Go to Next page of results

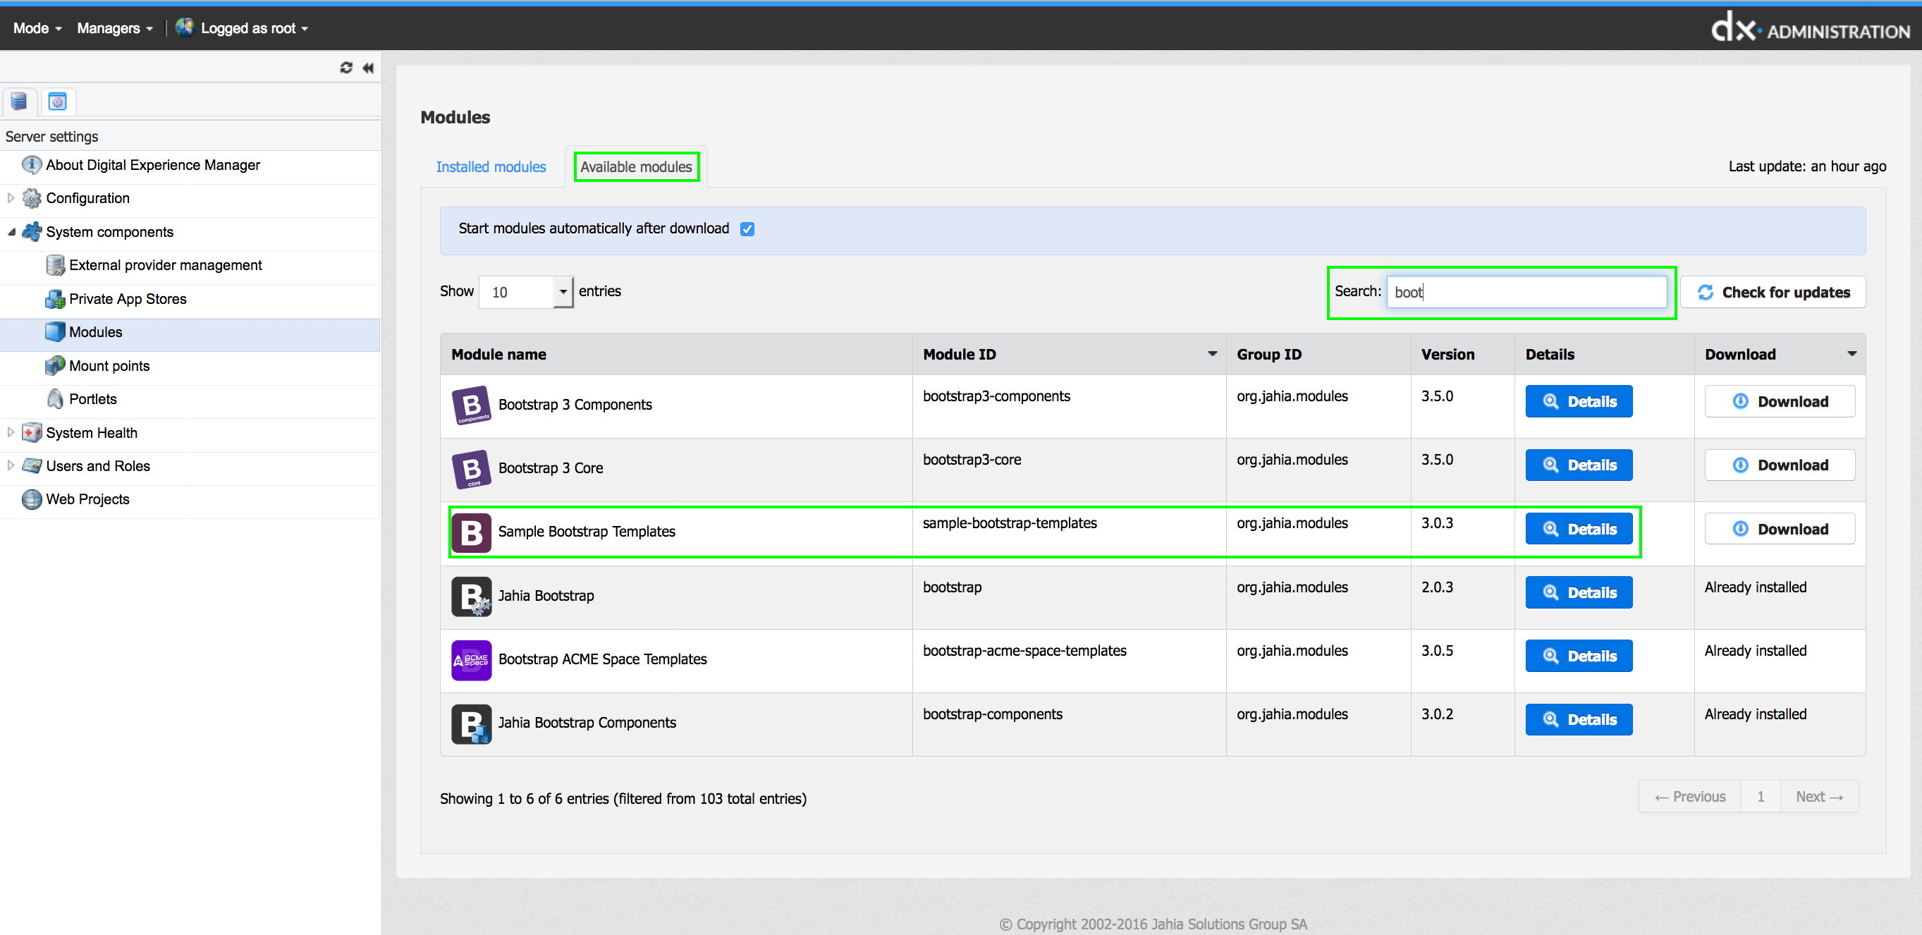1819,797
